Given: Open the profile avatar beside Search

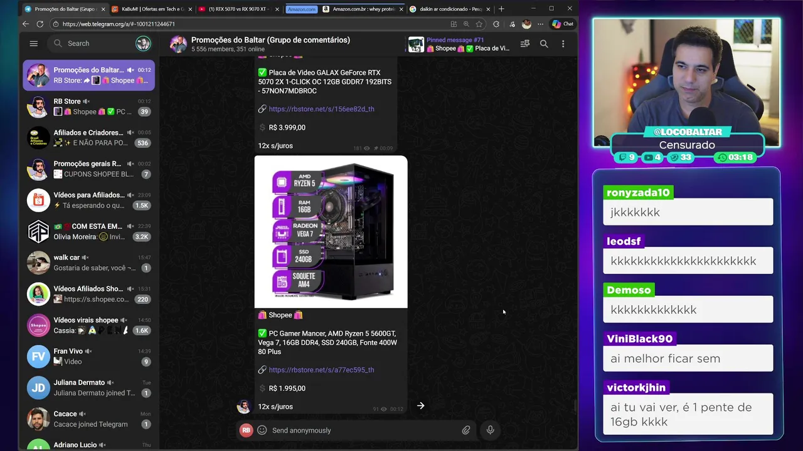Looking at the screenshot, I should coord(143,43).
